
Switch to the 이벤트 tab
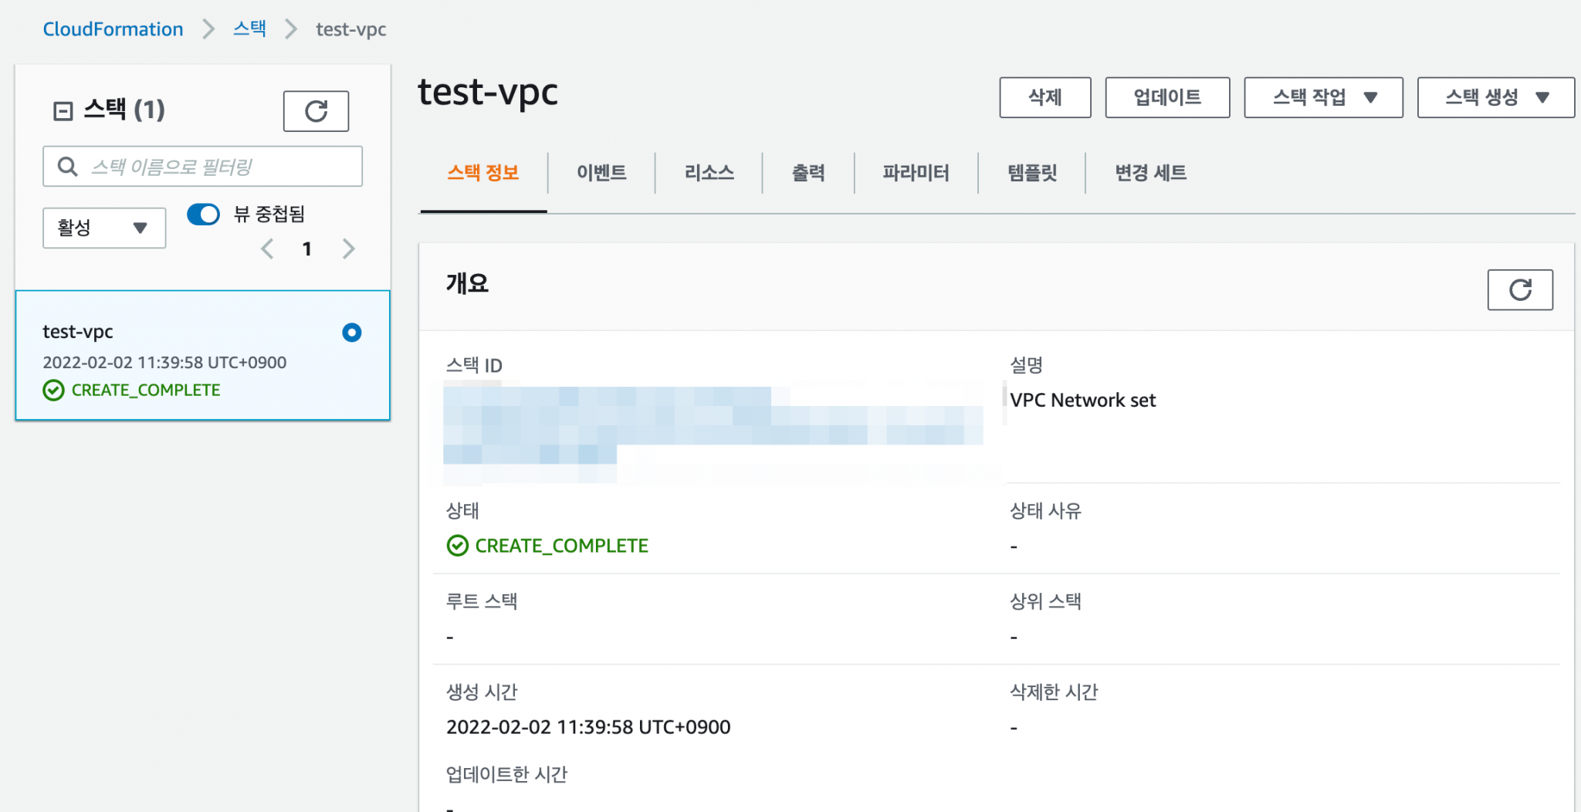pyautogui.click(x=601, y=173)
